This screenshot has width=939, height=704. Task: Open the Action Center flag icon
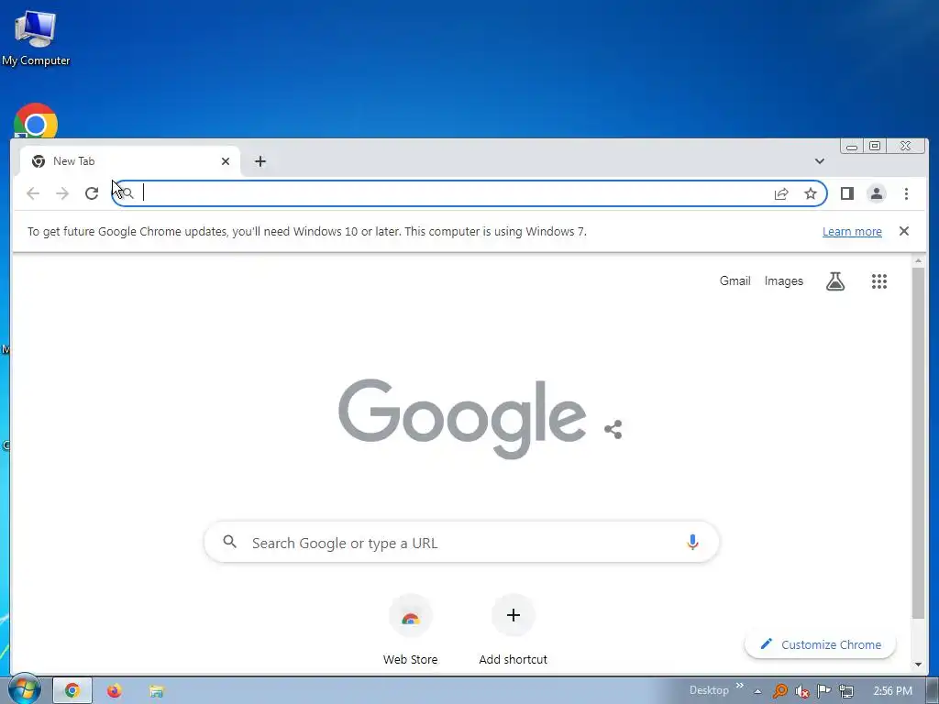824,690
